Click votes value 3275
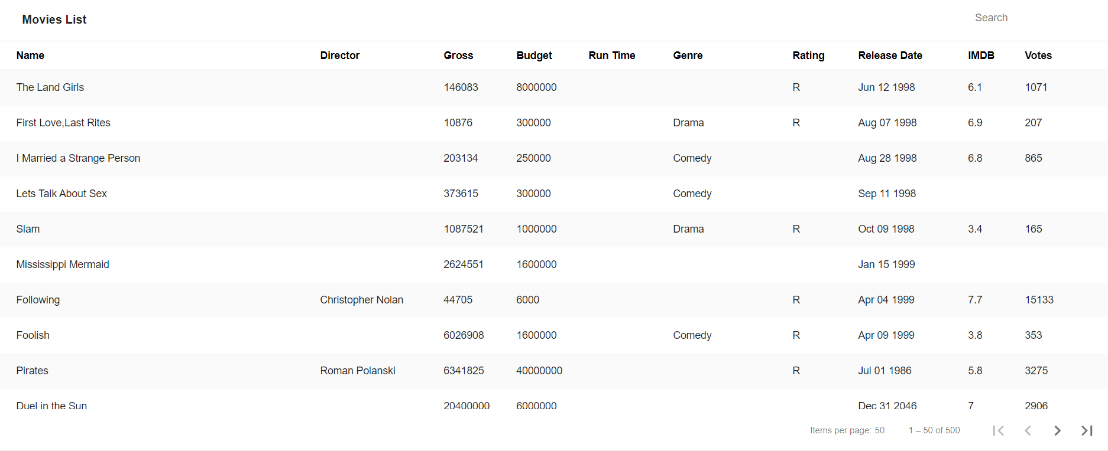This screenshot has width=1108, height=451. 1036,371
